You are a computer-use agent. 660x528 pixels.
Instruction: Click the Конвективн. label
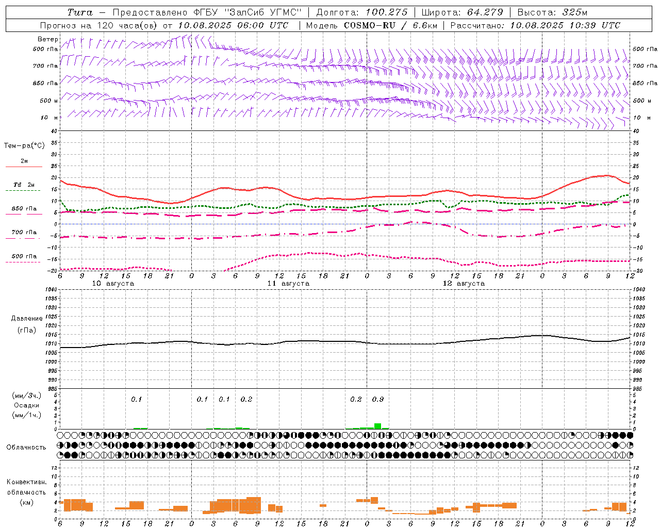[26, 482]
